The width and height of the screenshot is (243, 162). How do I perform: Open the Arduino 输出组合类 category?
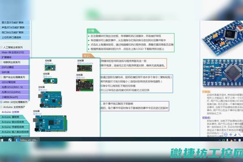(15, 122)
